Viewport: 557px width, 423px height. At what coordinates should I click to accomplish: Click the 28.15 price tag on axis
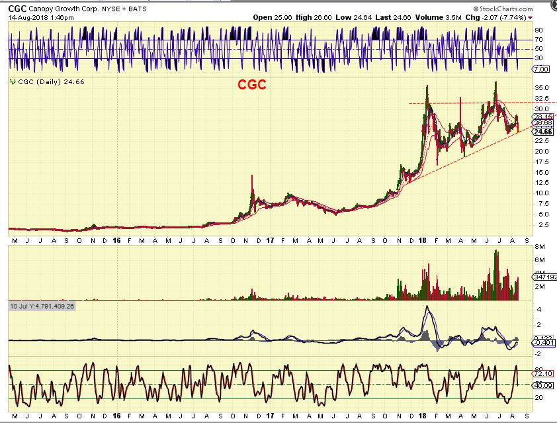click(543, 117)
